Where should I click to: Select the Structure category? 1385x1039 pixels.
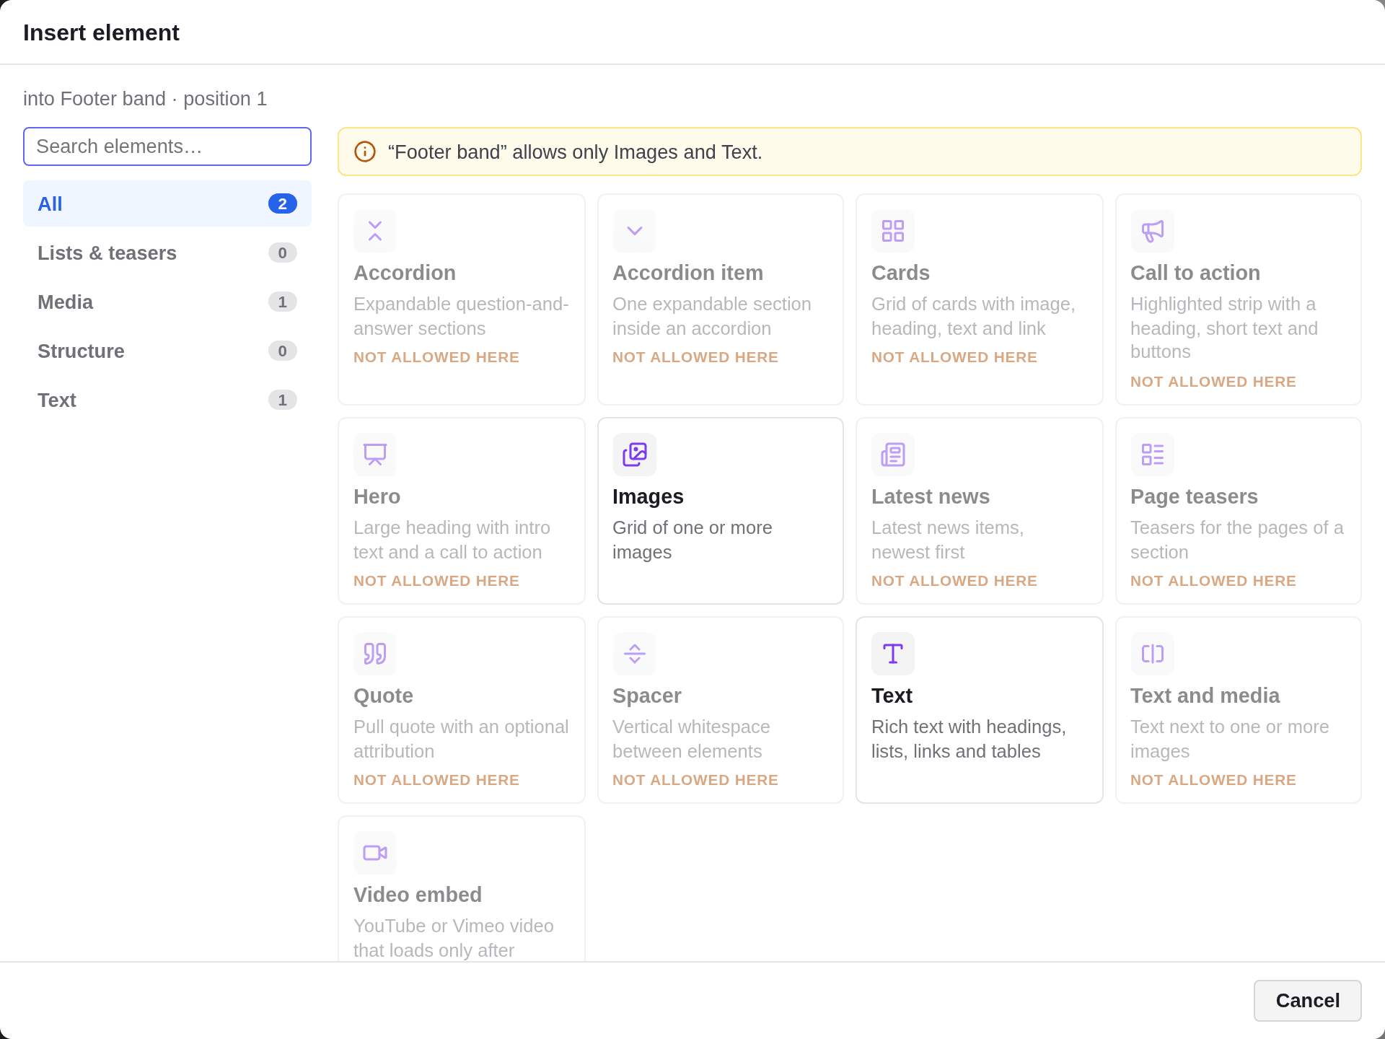tap(167, 351)
